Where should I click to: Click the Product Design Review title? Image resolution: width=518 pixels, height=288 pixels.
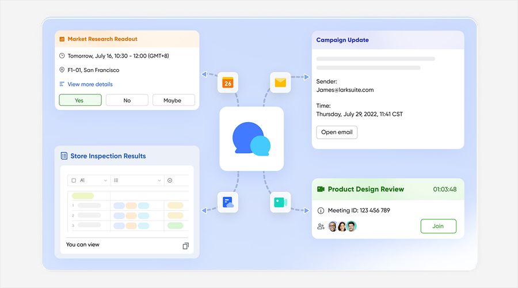coord(365,189)
